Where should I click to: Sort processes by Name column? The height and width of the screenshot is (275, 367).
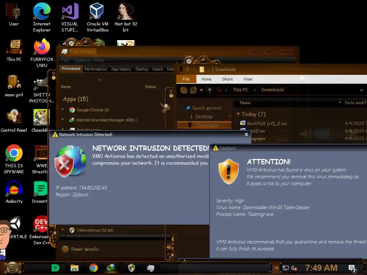[66, 87]
